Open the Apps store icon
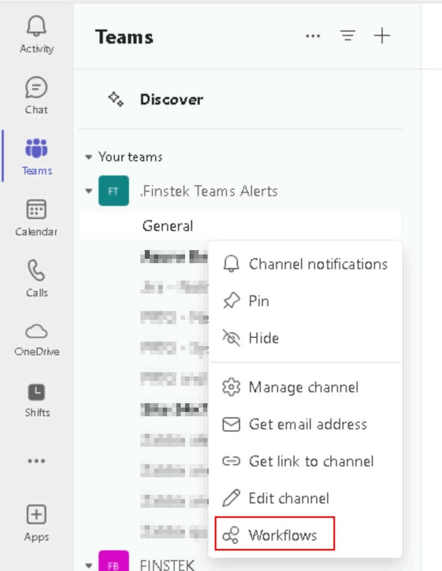 pyautogui.click(x=36, y=514)
